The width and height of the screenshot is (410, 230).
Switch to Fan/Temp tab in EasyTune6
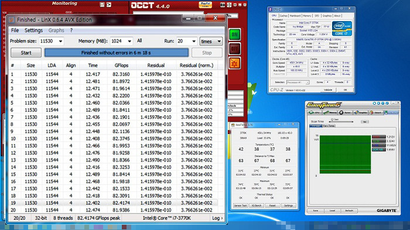pos(329,126)
